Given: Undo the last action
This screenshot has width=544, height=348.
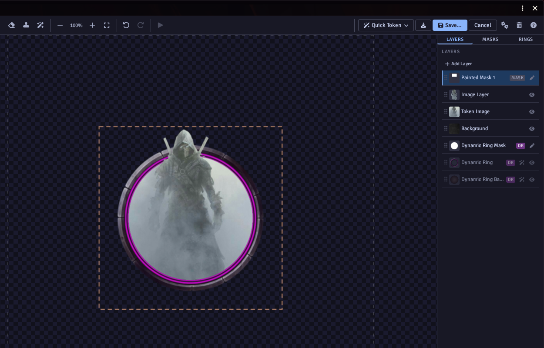Looking at the screenshot, I should click(126, 25).
